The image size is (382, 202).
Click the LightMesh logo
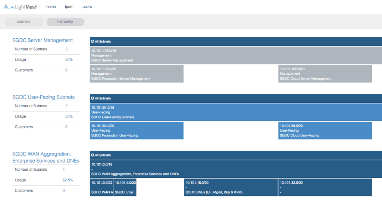click(23, 7)
